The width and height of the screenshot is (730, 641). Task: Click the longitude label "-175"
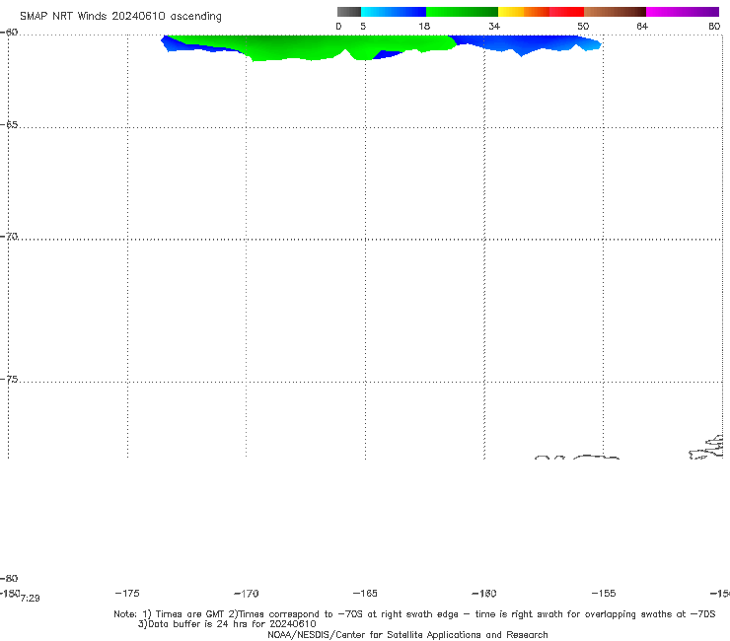point(127,593)
